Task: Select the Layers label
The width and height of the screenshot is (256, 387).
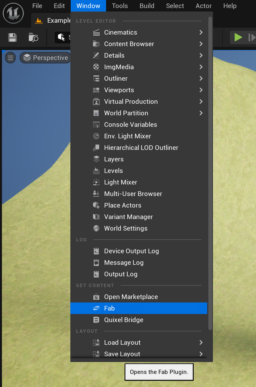Action: (x=114, y=159)
